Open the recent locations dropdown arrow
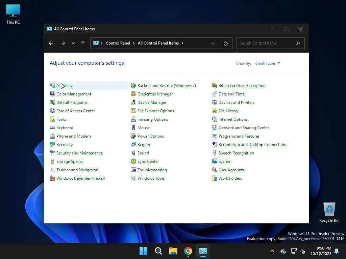The width and height of the screenshot is (346, 259). (73, 43)
